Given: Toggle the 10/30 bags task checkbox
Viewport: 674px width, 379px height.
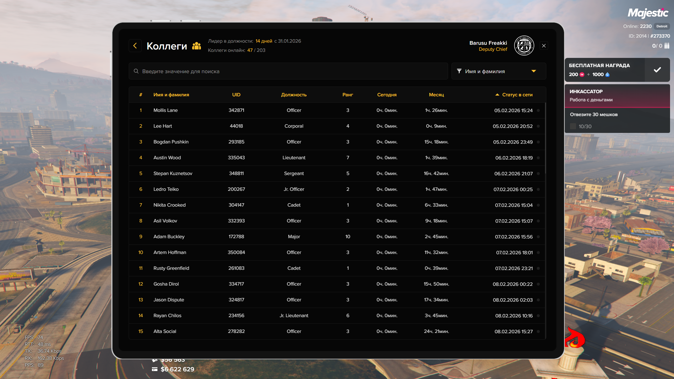Looking at the screenshot, I should (x=573, y=126).
